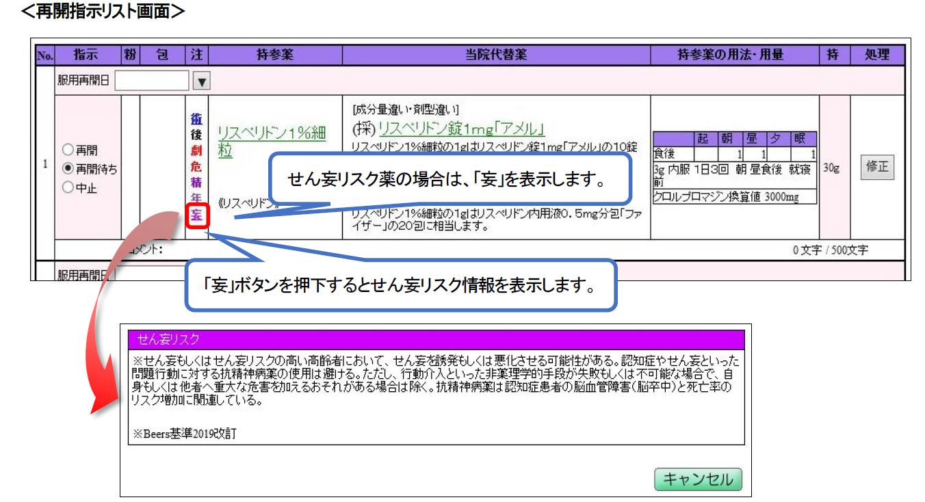
Task: Select the 再開待ち radio option
Action: click(67, 168)
